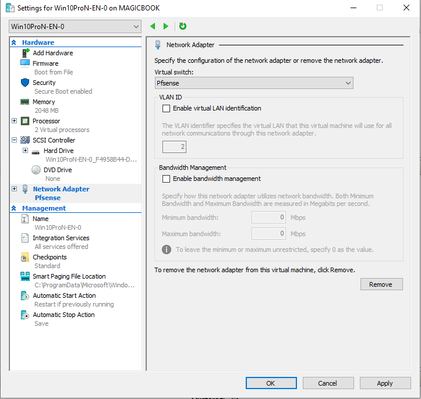Open the virtual machine selector dropdown

pos(75,27)
